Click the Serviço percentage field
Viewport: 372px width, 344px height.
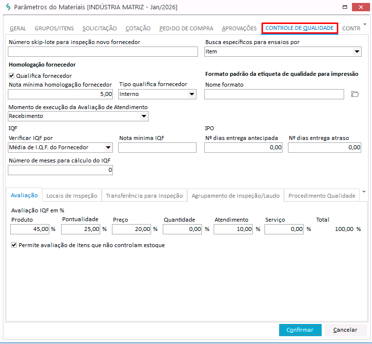284,229
